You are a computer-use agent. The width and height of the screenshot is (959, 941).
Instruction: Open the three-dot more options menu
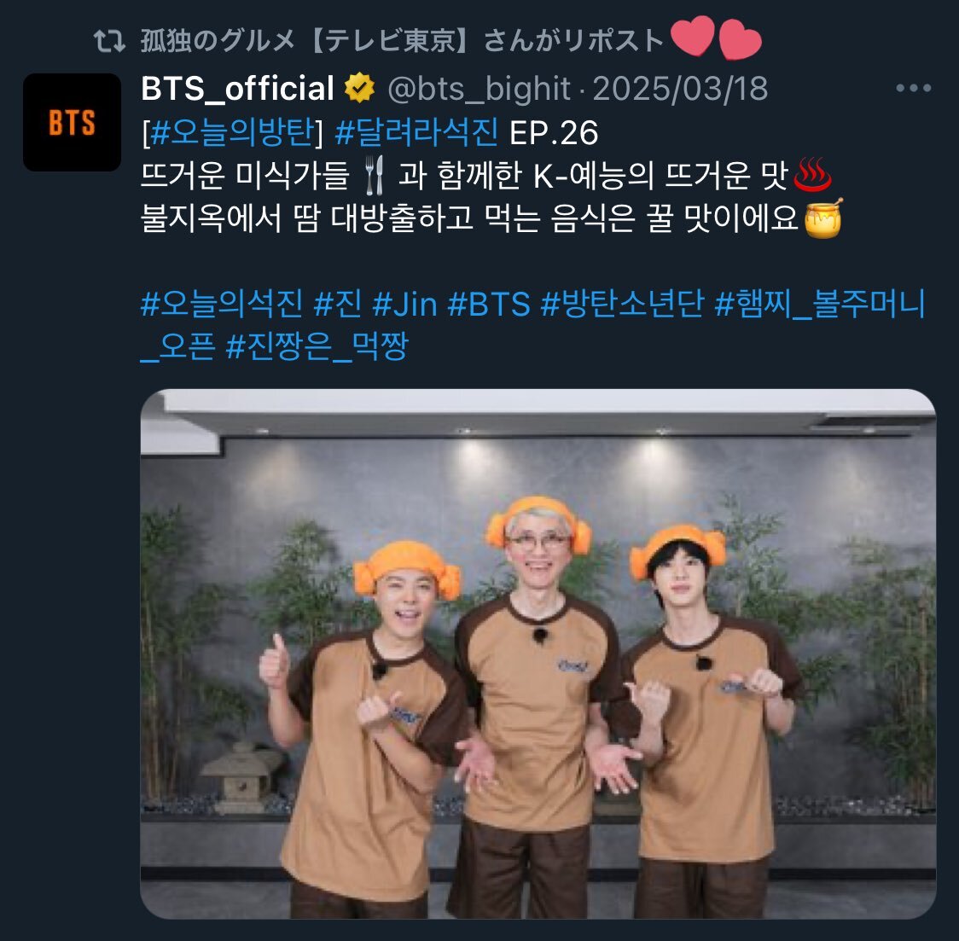[913, 88]
